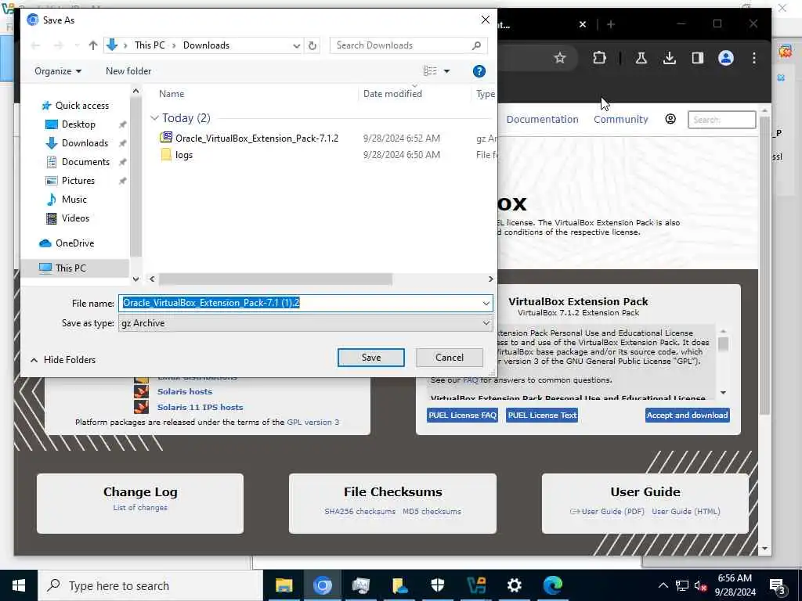This screenshot has width=802, height=601.
Task: Refresh the Downloads folder listing
Action: pos(312,45)
